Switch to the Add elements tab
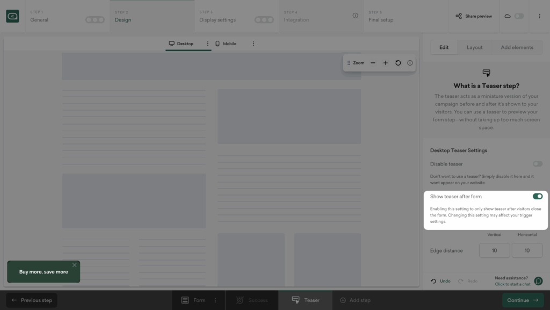 tap(517, 47)
